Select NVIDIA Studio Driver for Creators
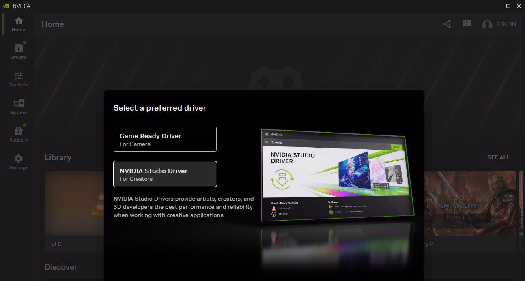Viewport: 525px width, 281px height. tap(165, 174)
